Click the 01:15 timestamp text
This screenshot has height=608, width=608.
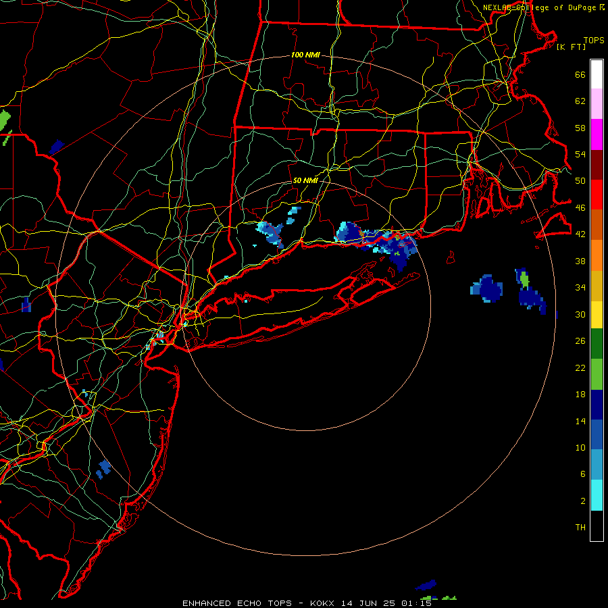click(x=416, y=603)
